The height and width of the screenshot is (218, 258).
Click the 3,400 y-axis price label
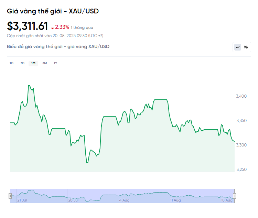tap(241, 96)
